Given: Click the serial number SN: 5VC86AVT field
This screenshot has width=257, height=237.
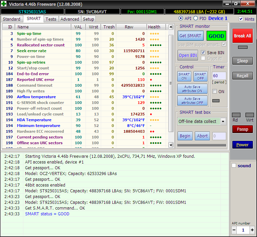Looking at the screenshot, I should [x=92, y=12].
